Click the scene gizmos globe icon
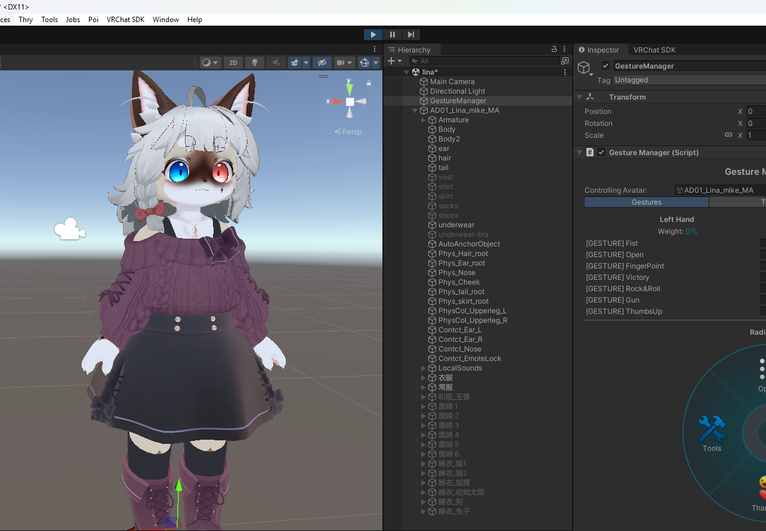The height and width of the screenshot is (531, 766). [x=364, y=63]
